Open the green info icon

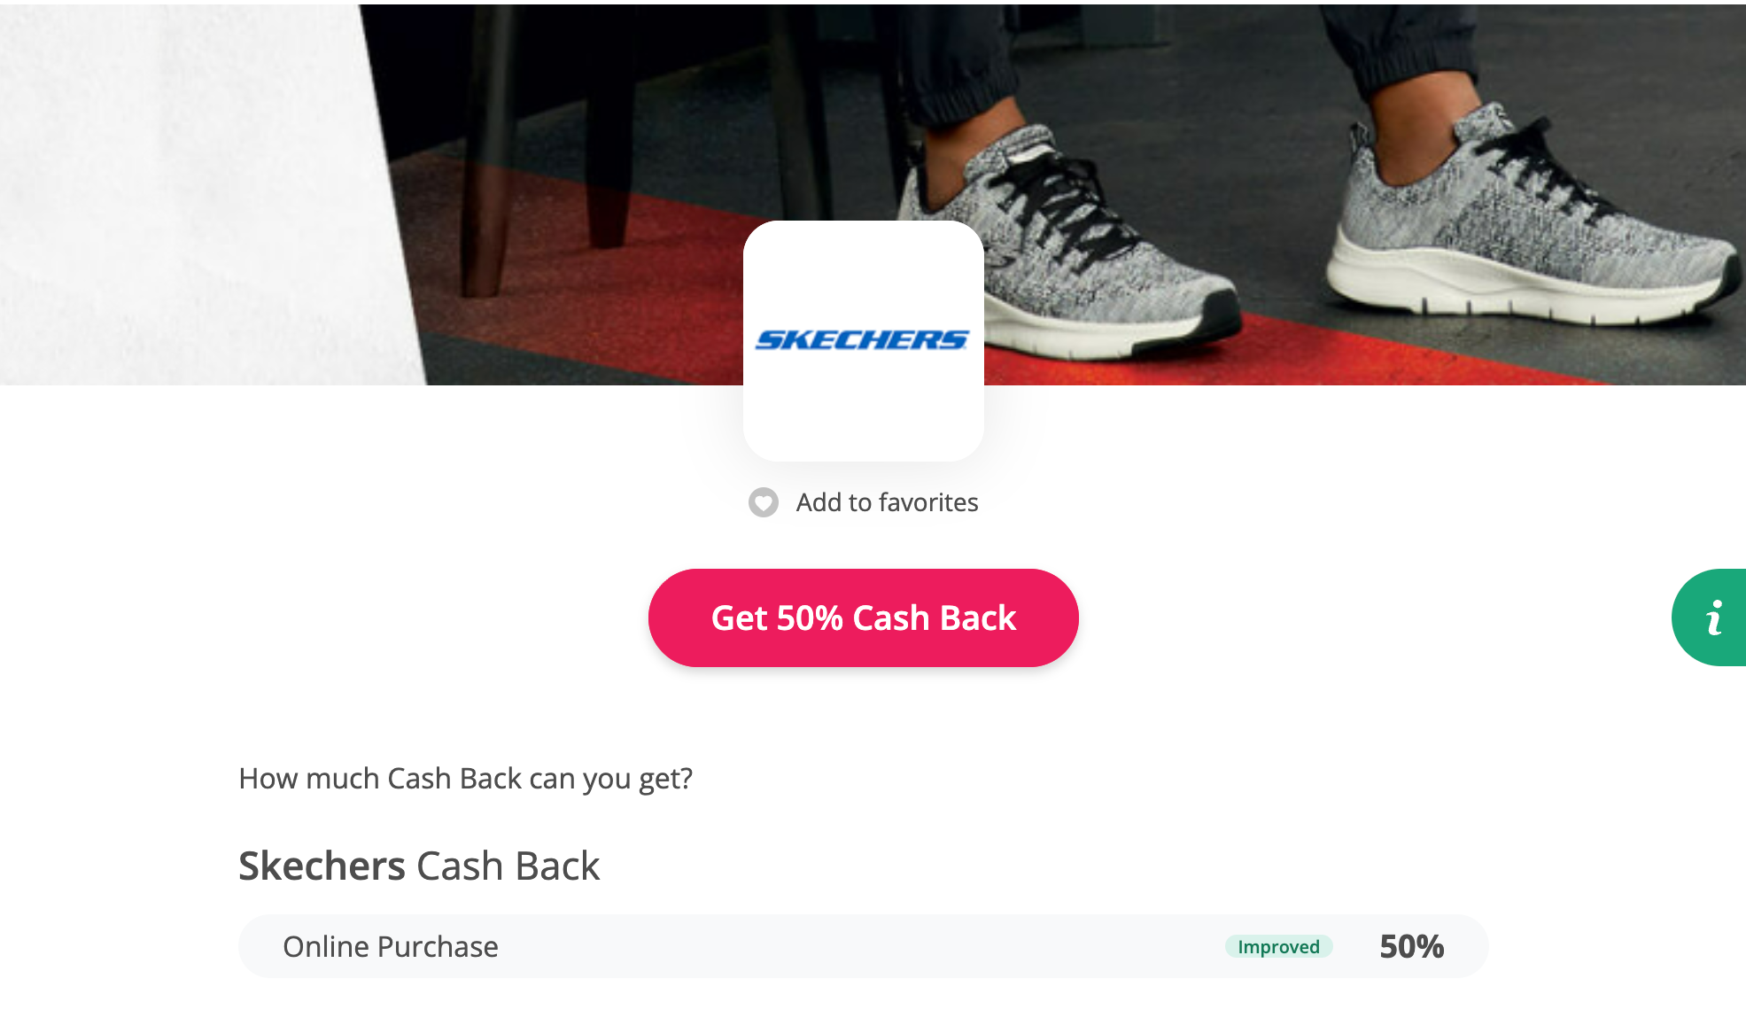(1711, 617)
